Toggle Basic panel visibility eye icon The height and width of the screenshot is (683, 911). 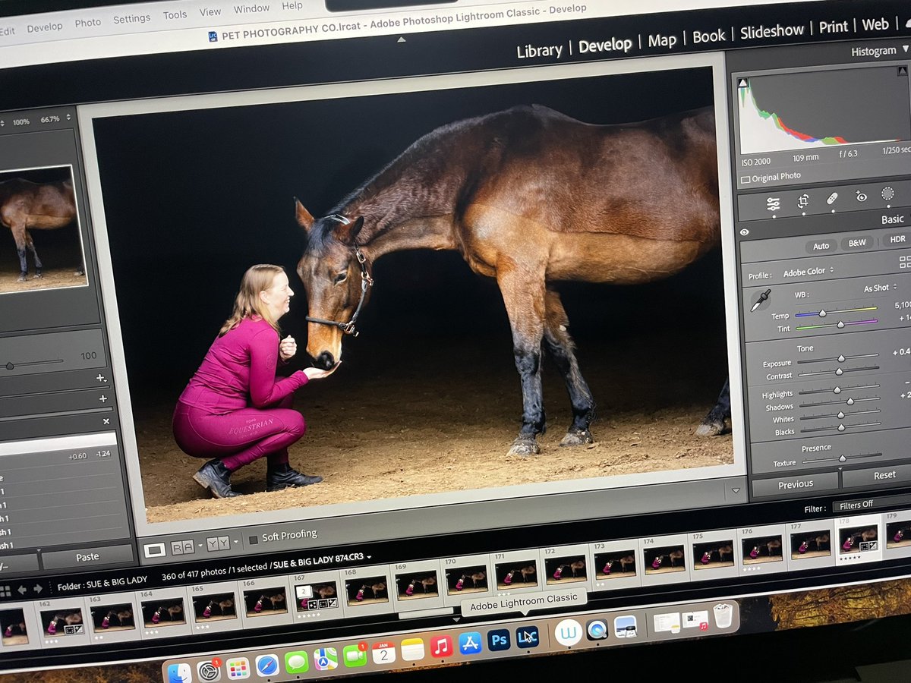[x=745, y=233]
